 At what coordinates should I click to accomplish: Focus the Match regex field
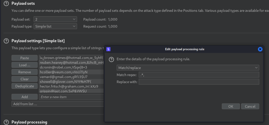pyautogui.click(x=199, y=75)
